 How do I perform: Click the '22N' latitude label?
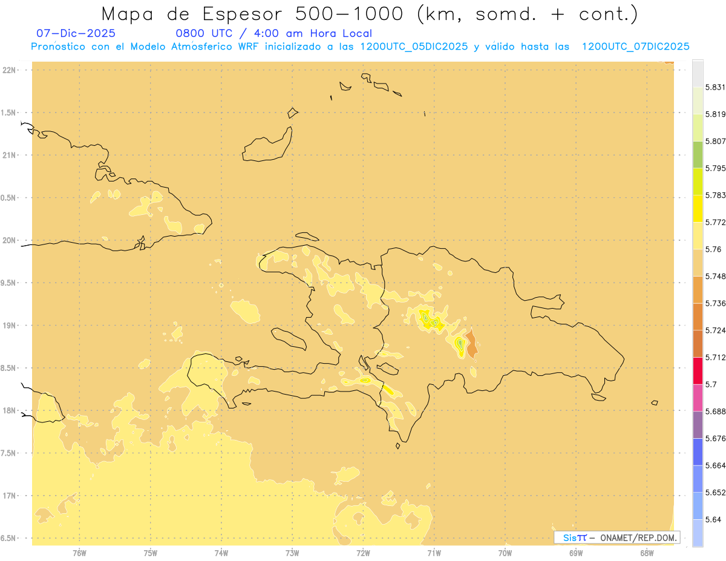(10, 70)
